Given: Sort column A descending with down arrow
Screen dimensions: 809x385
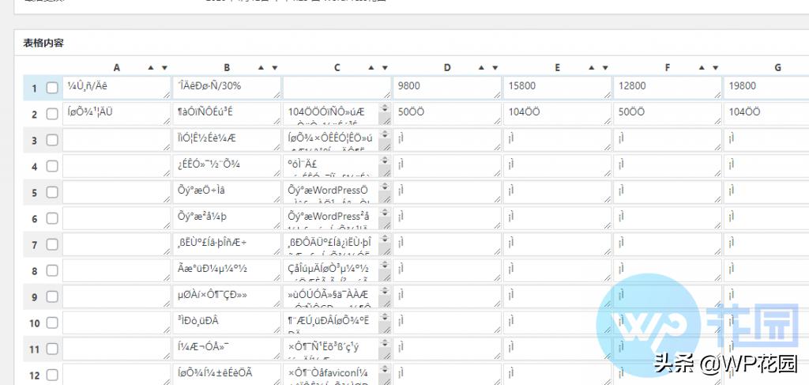Looking at the screenshot, I should coord(164,68).
